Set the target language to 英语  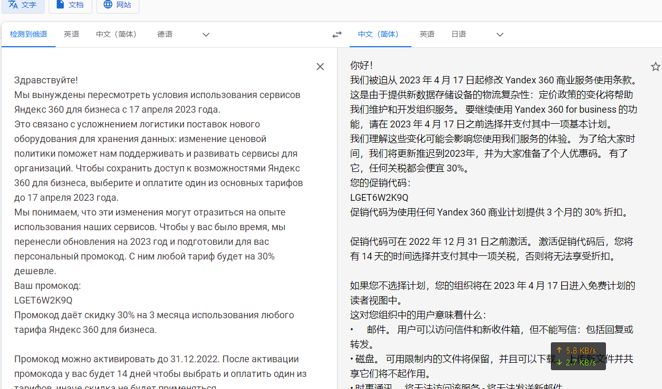point(427,35)
